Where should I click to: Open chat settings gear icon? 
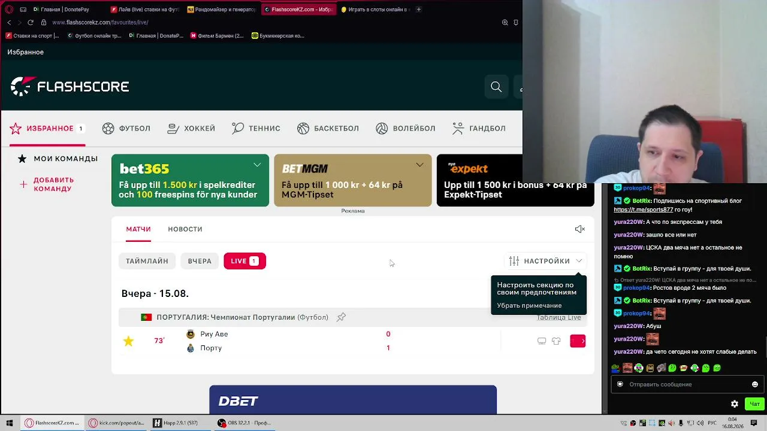[x=735, y=404]
